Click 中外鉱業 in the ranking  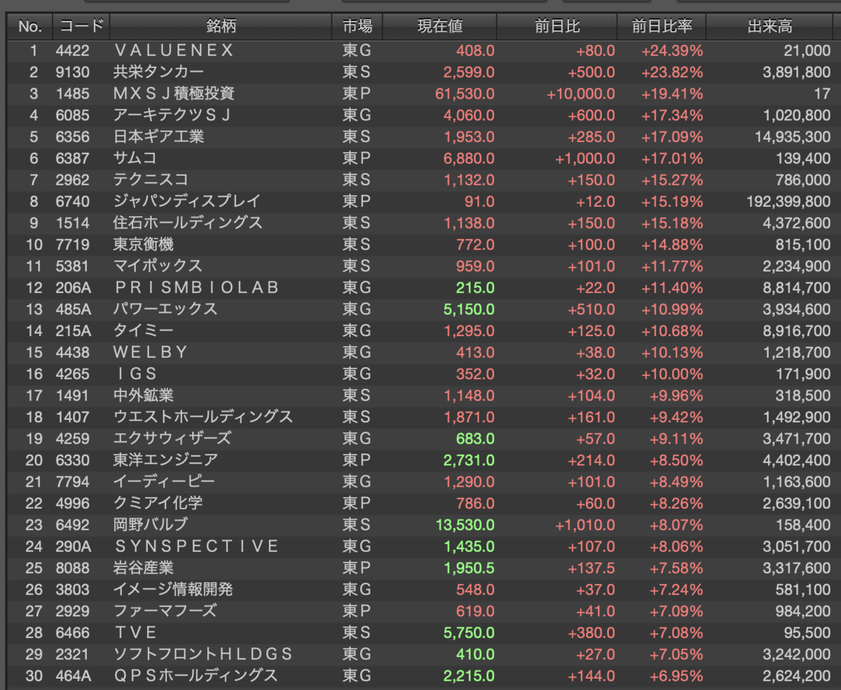pyautogui.click(x=144, y=396)
